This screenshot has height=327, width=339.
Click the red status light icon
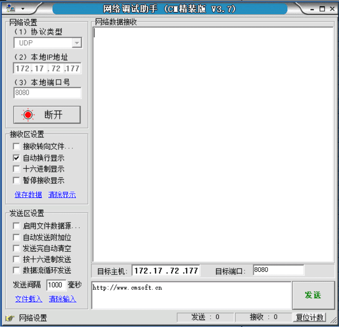28,115
